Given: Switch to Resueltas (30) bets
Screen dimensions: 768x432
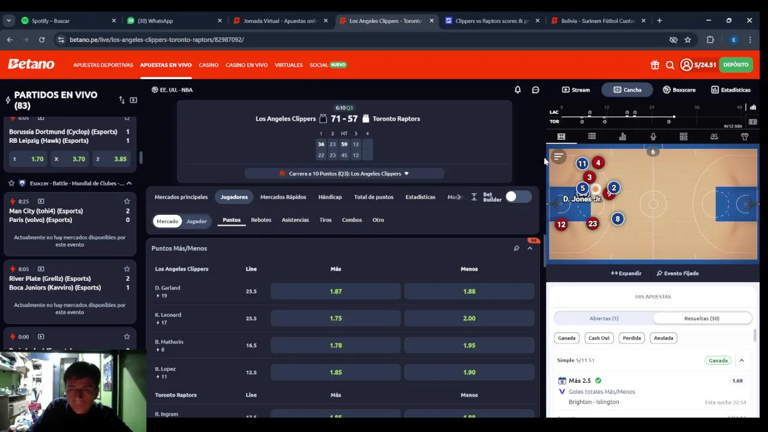Looking at the screenshot, I should click(x=701, y=319).
